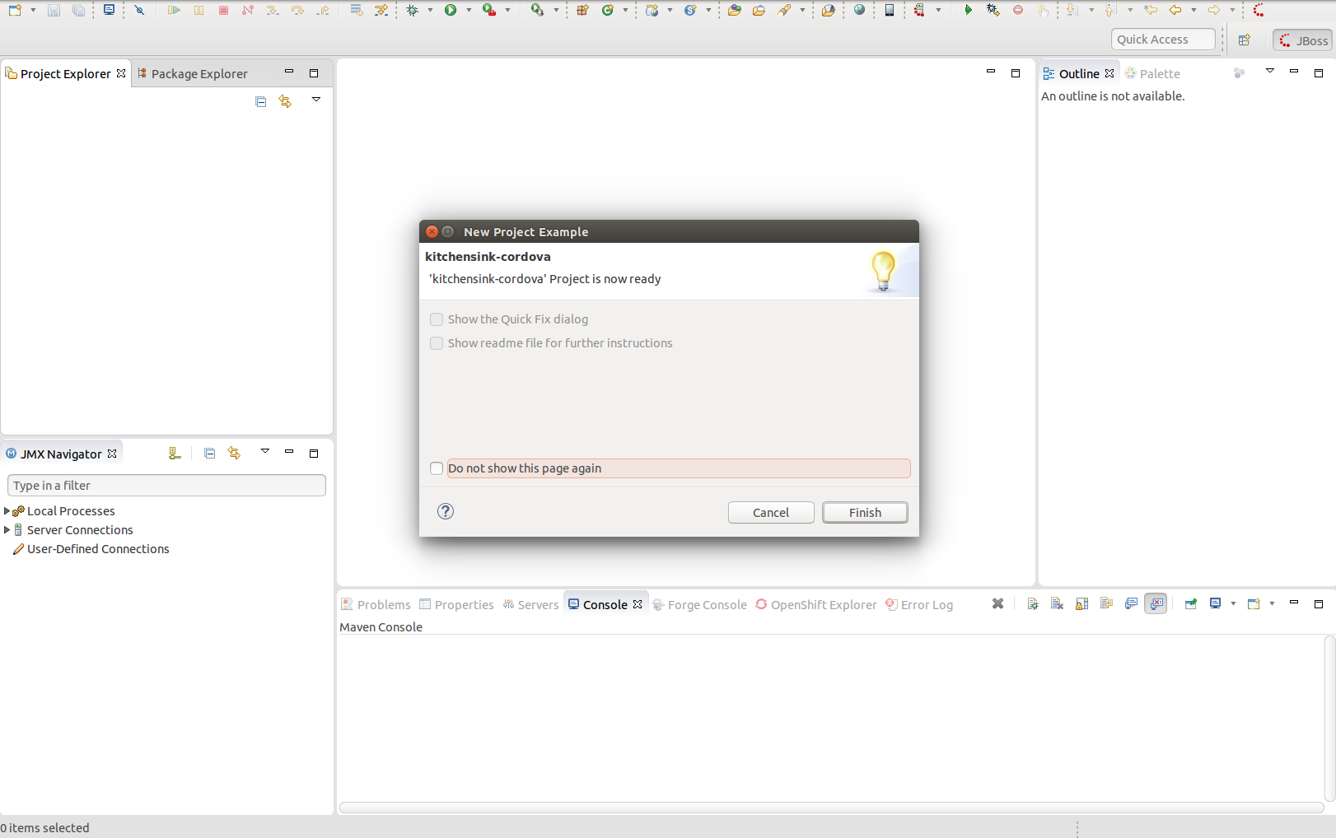Image resolution: width=1336 pixels, height=838 pixels.
Task: Launch the BrowserSim phone icon
Action: click(890, 11)
